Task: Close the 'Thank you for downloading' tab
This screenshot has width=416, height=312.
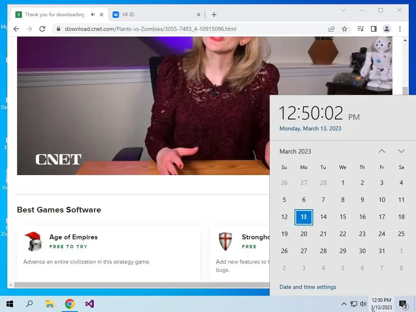Action: [101, 15]
